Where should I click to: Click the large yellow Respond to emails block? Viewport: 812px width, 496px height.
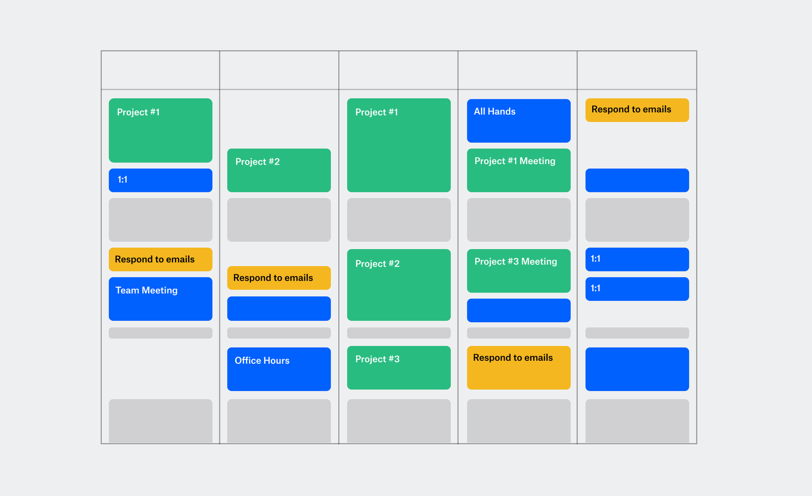(518, 367)
